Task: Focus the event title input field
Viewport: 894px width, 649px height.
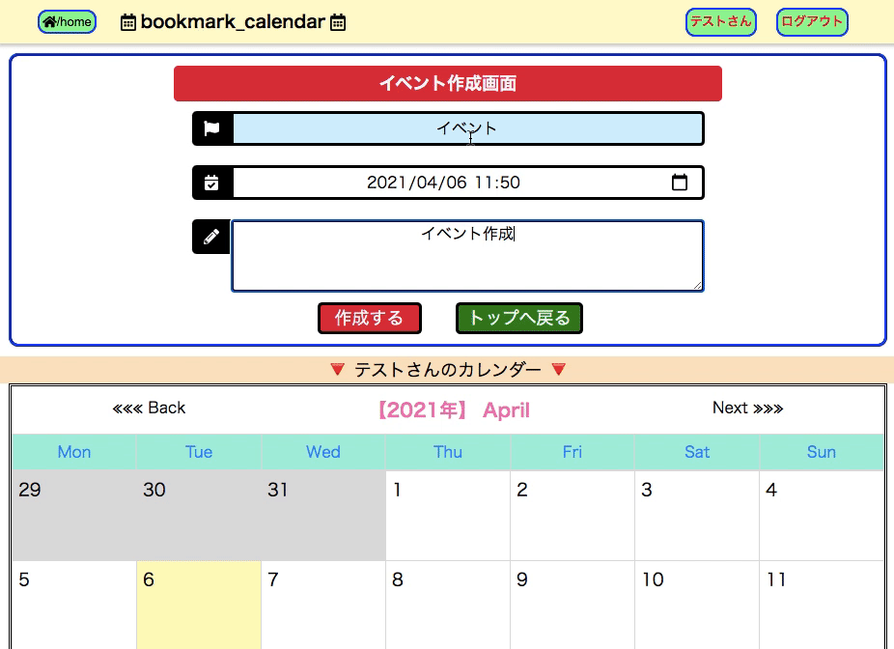Action: click(467, 128)
